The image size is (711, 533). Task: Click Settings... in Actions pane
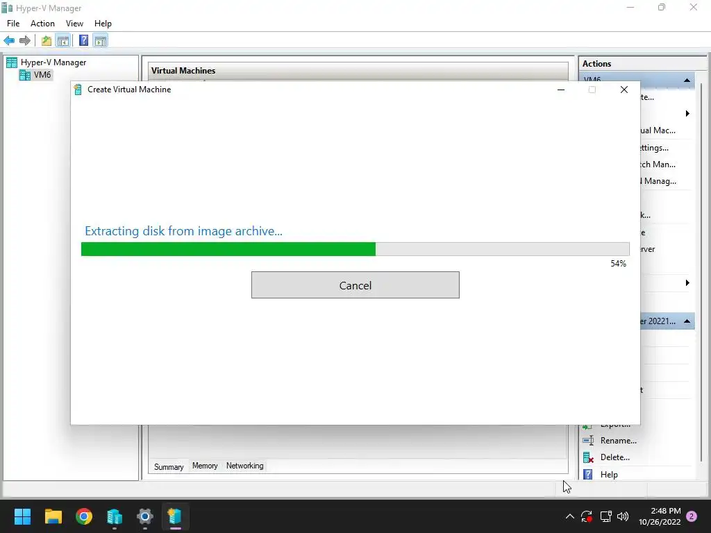point(654,148)
